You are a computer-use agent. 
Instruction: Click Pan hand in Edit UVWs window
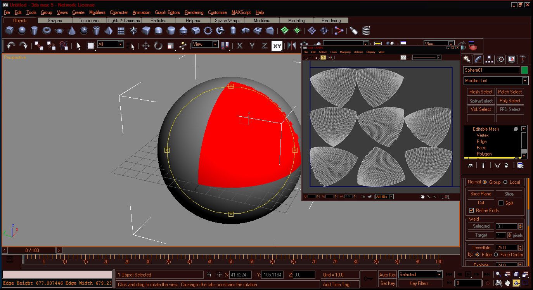click(x=423, y=197)
